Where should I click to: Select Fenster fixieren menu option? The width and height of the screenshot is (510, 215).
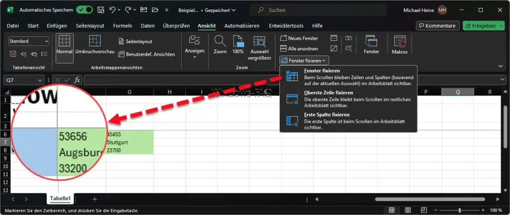(348, 77)
